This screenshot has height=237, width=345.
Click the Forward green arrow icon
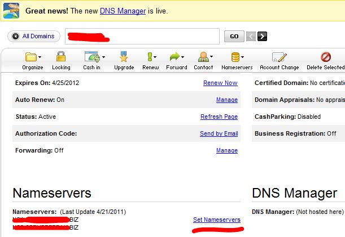(174, 57)
